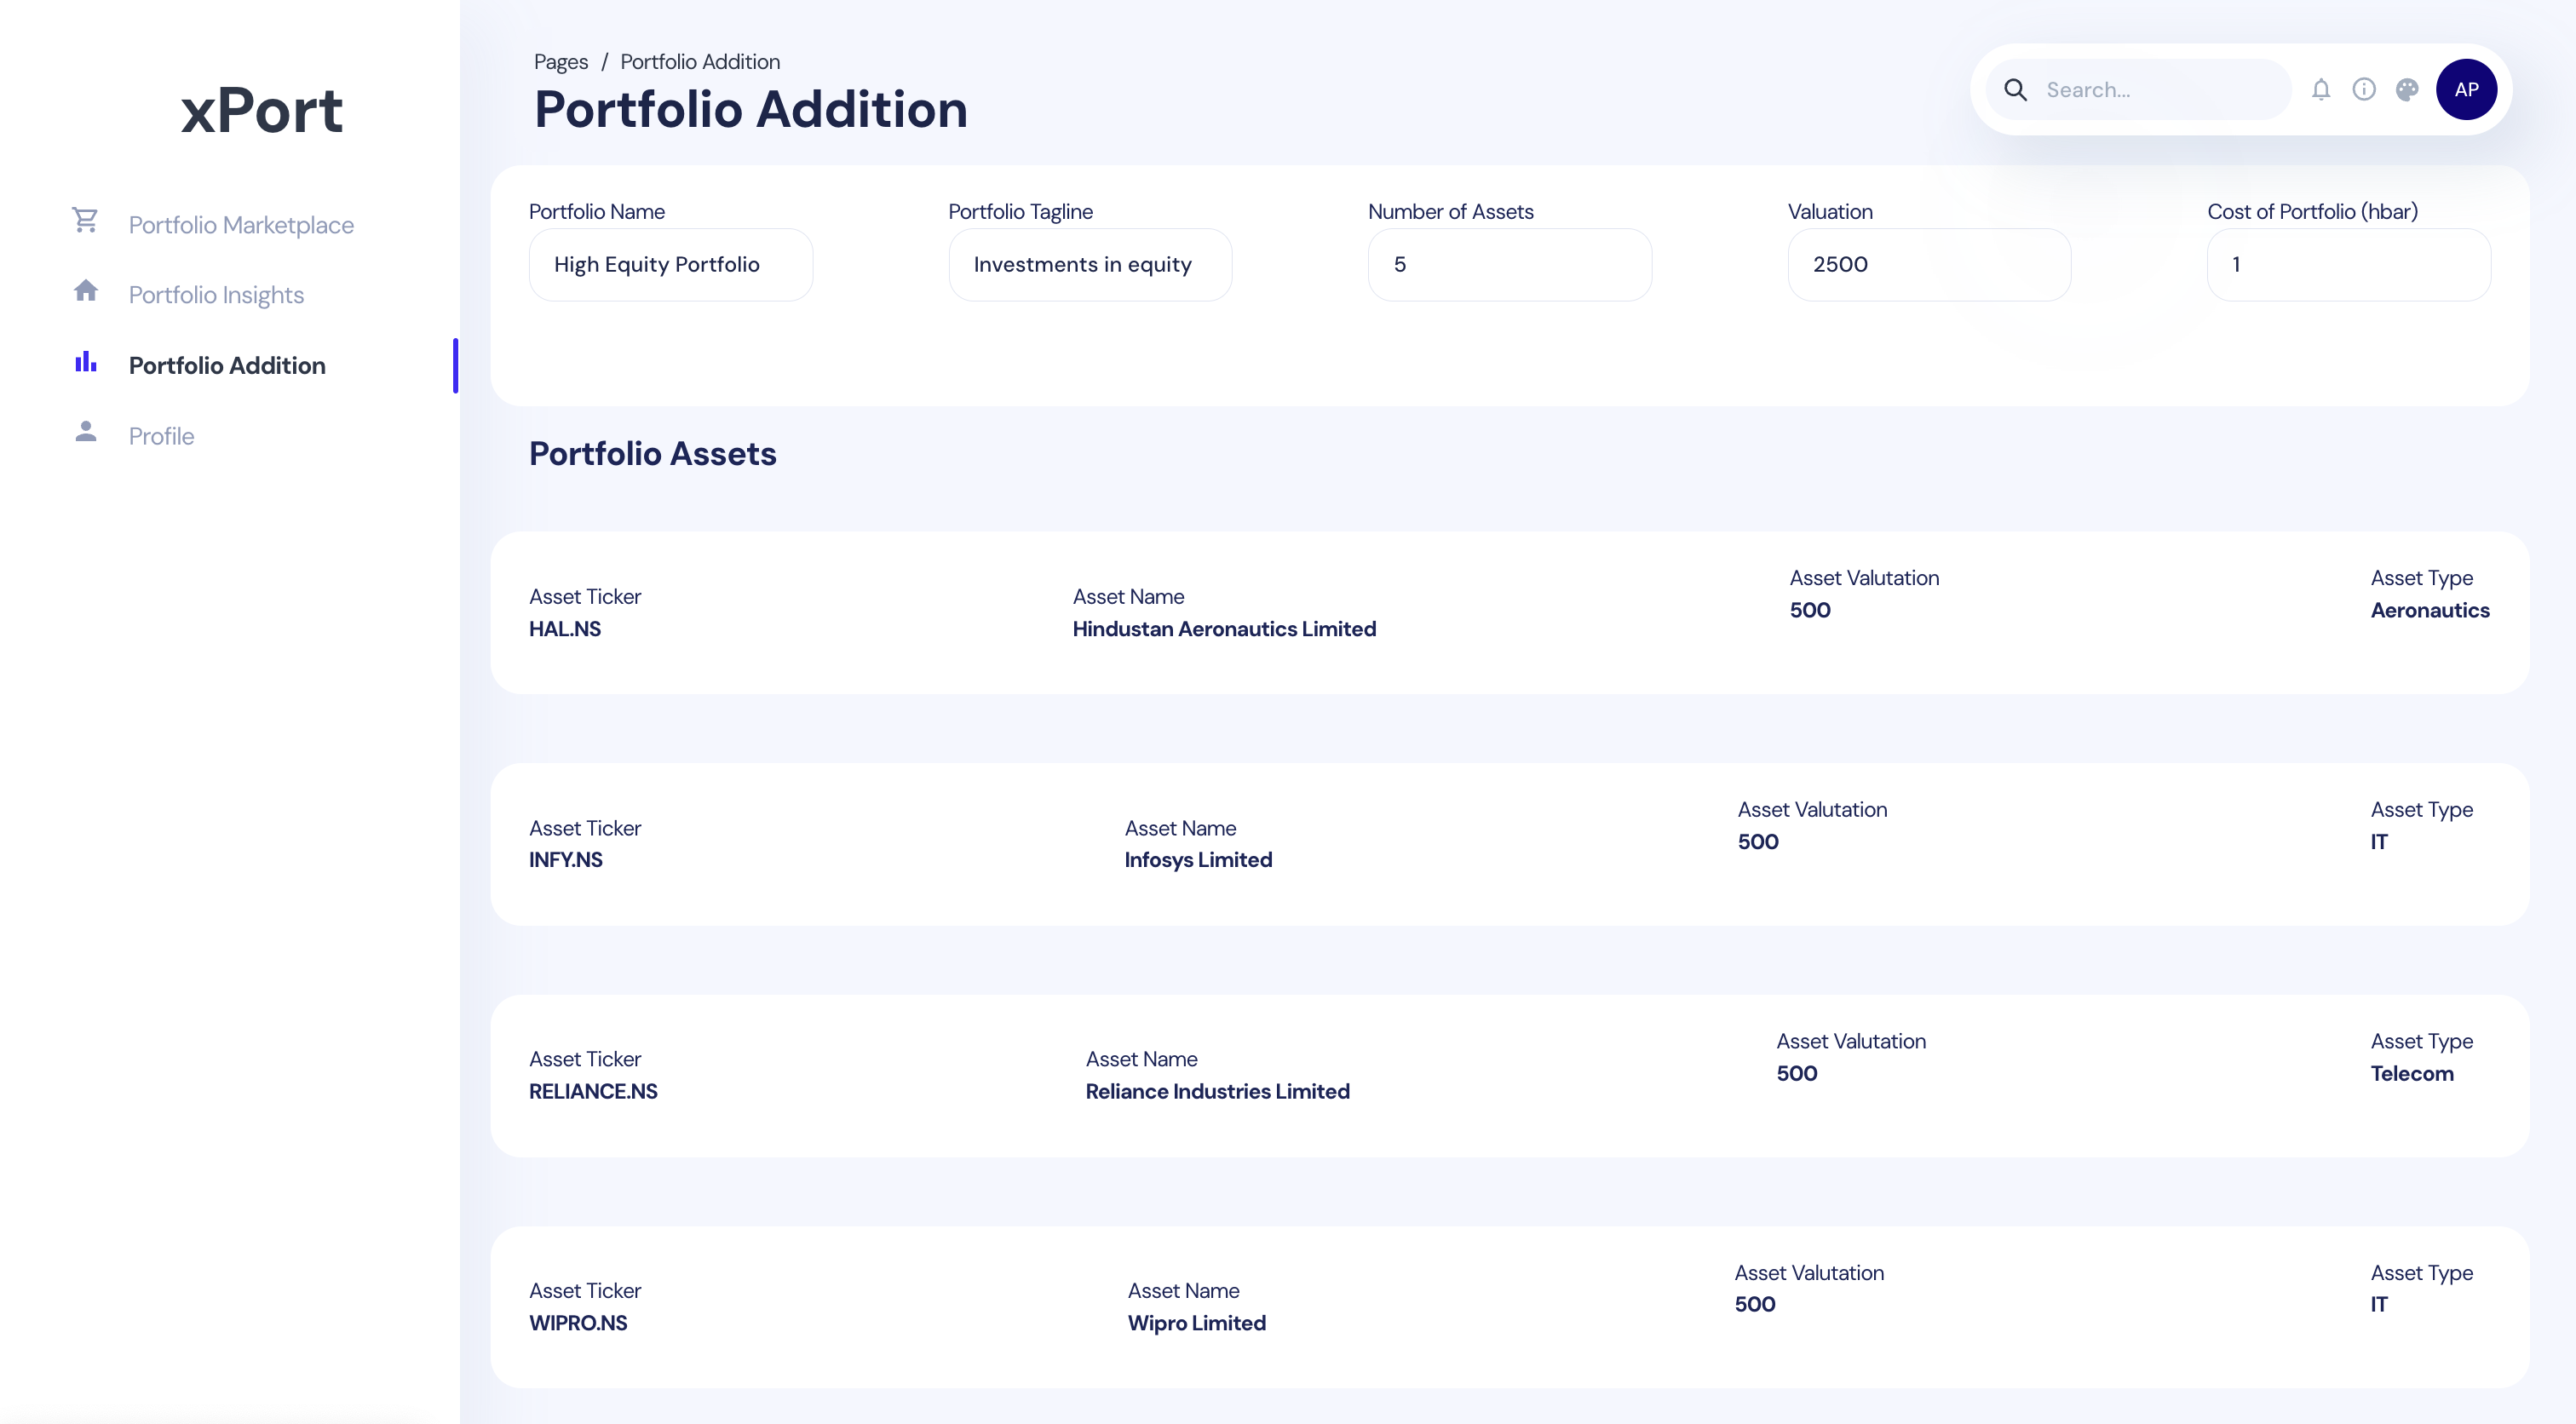Click the AP user avatar

[2466, 90]
